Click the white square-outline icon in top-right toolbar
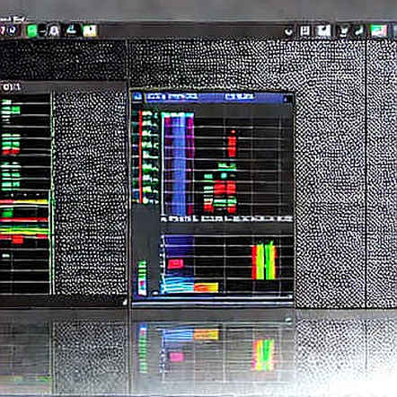This screenshot has width=397, height=397. [304, 31]
